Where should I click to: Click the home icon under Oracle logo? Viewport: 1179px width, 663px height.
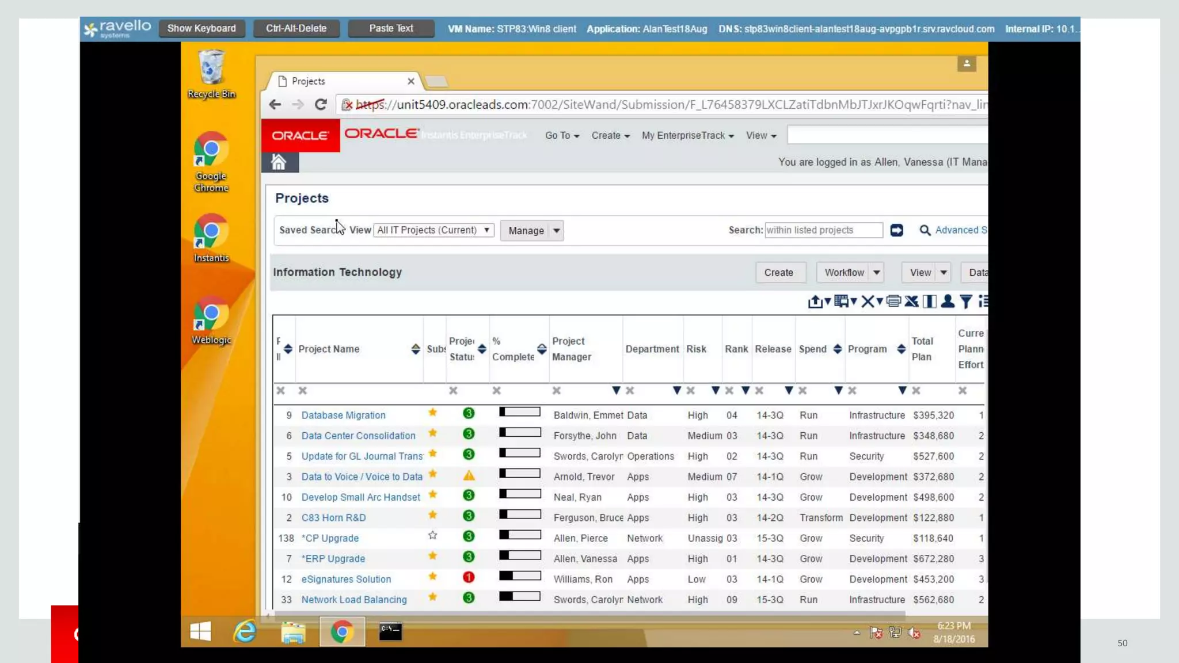click(x=279, y=162)
